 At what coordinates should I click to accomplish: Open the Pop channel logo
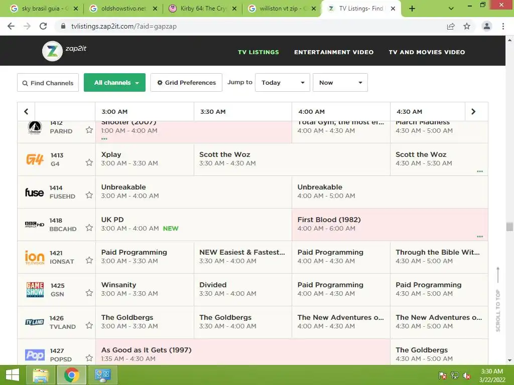pyautogui.click(x=35, y=355)
